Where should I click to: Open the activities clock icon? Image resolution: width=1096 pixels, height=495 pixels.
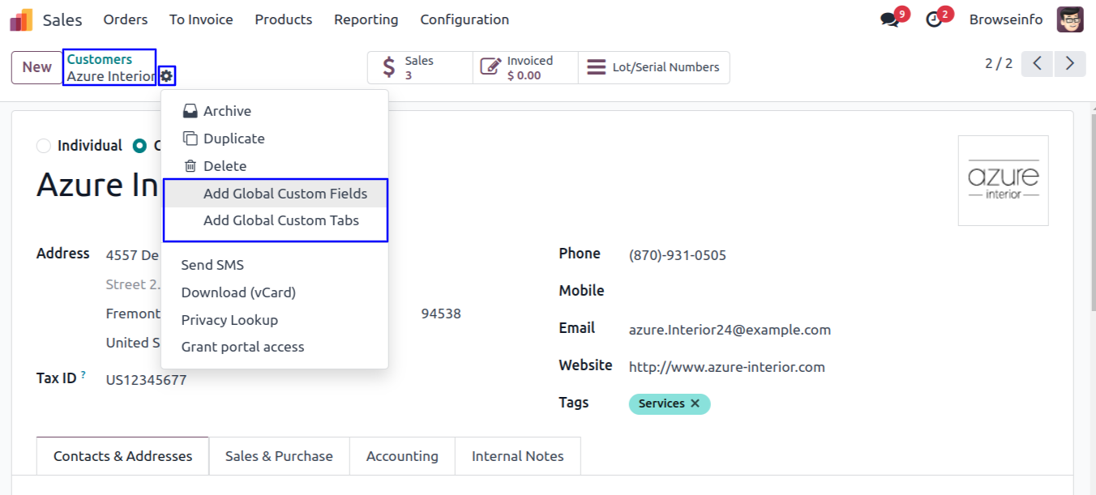935,19
